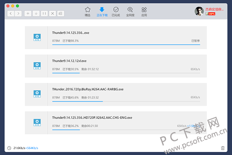Image resolution: width=232 pixels, height=155 pixels.
Task: Click the 杰森史坦森 username
Action: (214, 9)
